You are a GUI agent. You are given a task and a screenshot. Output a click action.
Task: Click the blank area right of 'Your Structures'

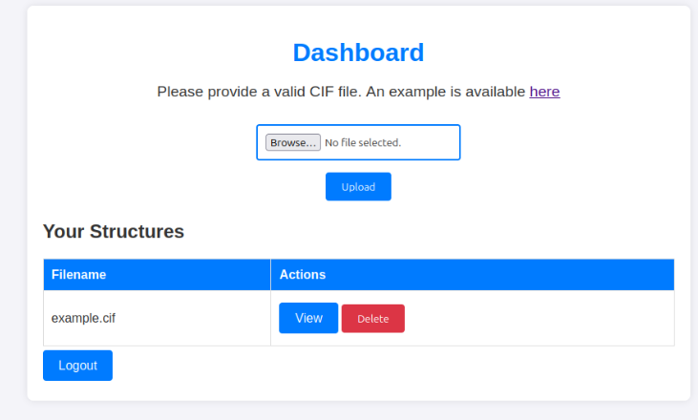pos(430,231)
